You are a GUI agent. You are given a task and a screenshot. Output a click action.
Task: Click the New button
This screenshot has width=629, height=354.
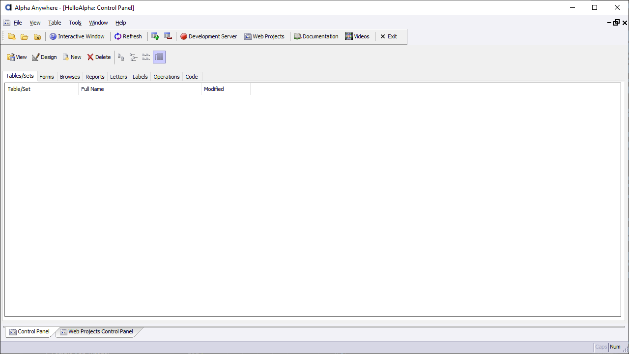coord(72,57)
